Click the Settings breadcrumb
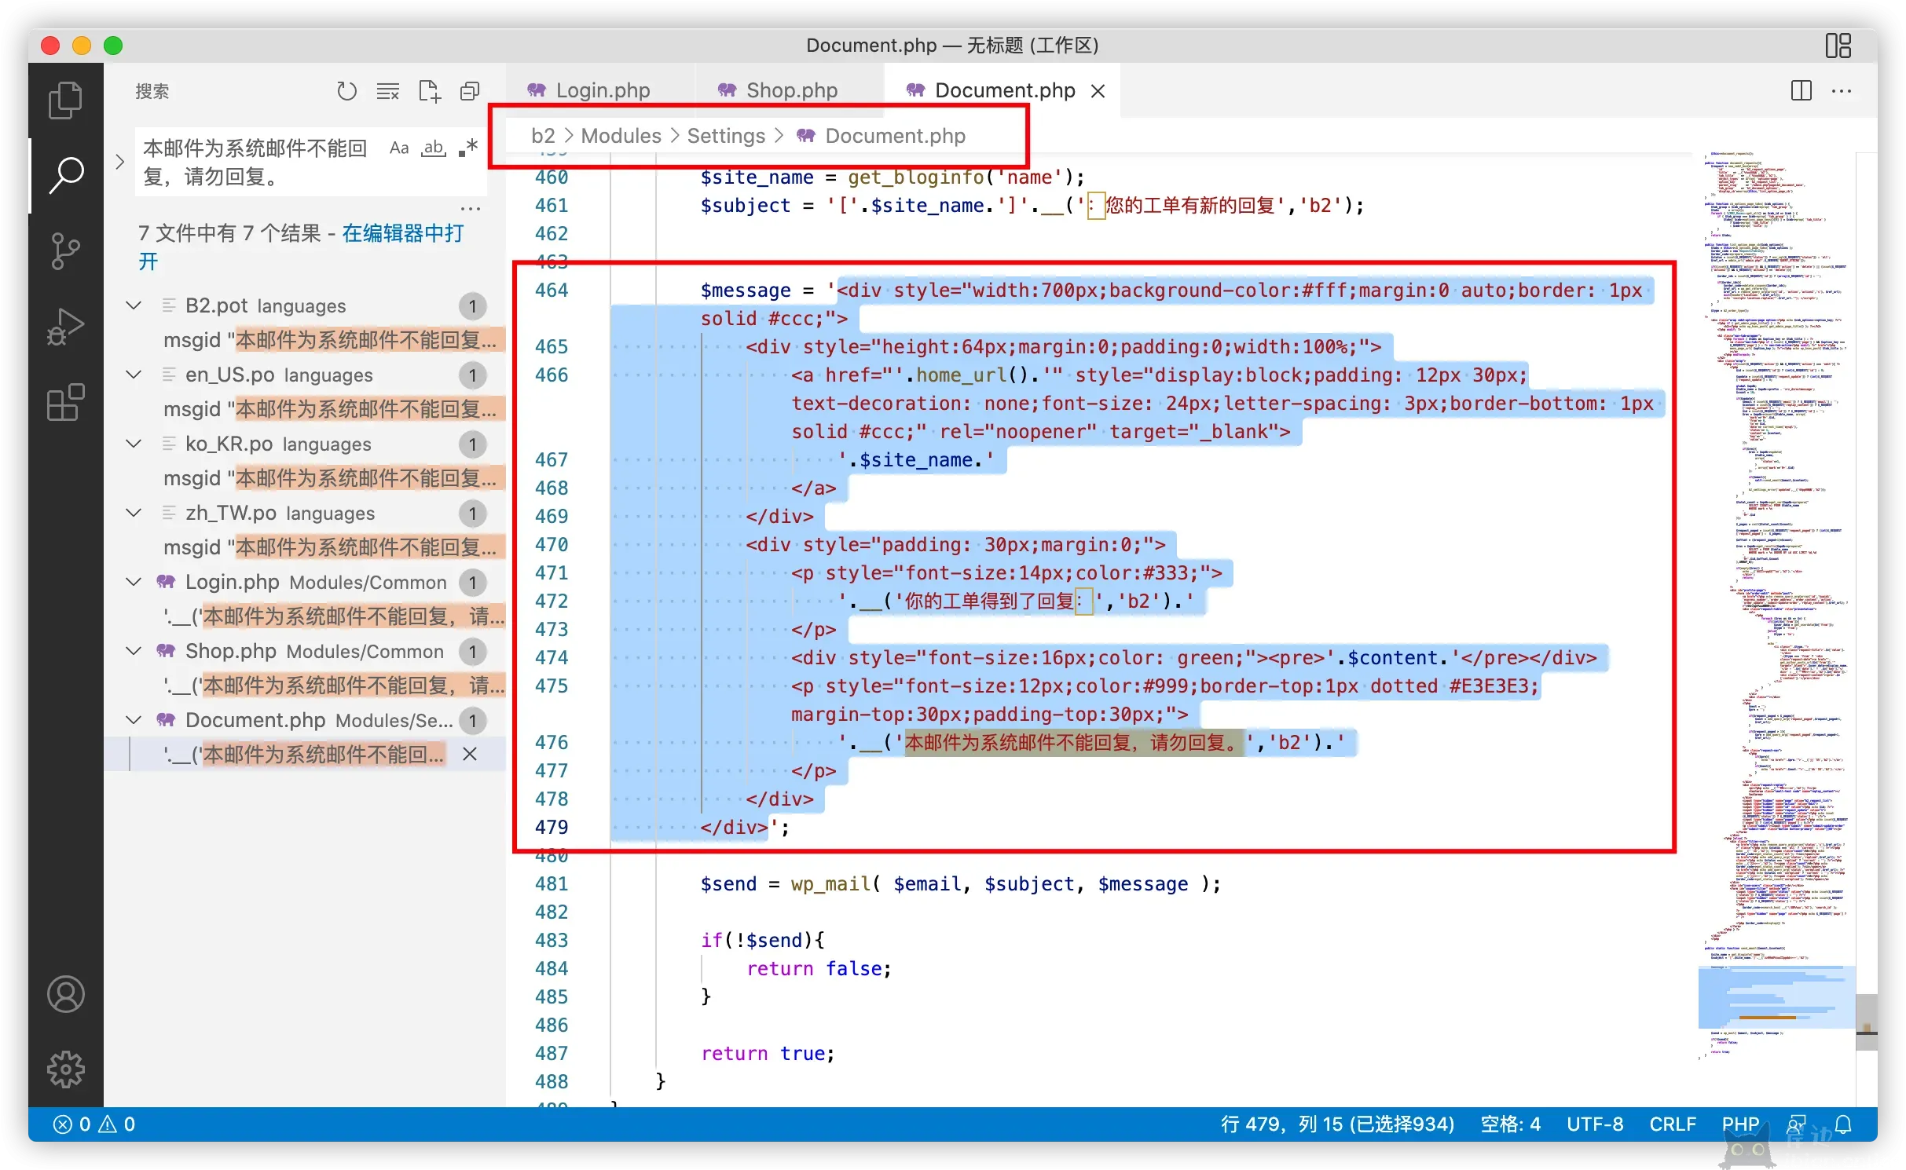The width and height of the screenshot is (1906, 1170). (x=726, y=136)
